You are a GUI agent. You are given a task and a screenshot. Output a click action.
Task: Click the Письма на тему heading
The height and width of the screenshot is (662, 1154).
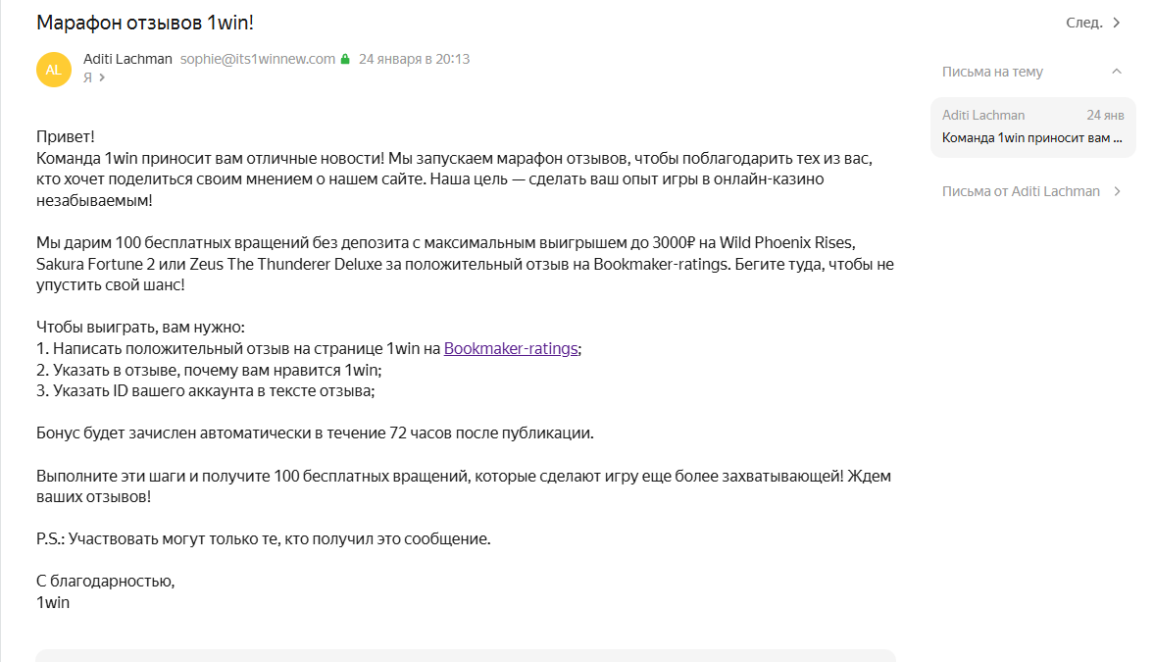[x=992, y=72]
